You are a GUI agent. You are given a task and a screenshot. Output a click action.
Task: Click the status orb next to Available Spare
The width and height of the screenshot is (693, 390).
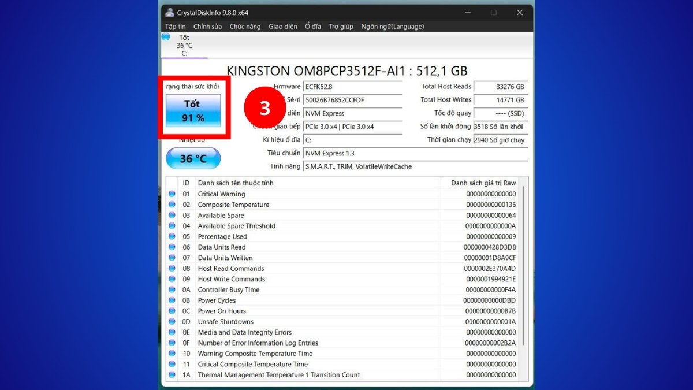click(172, 216)
